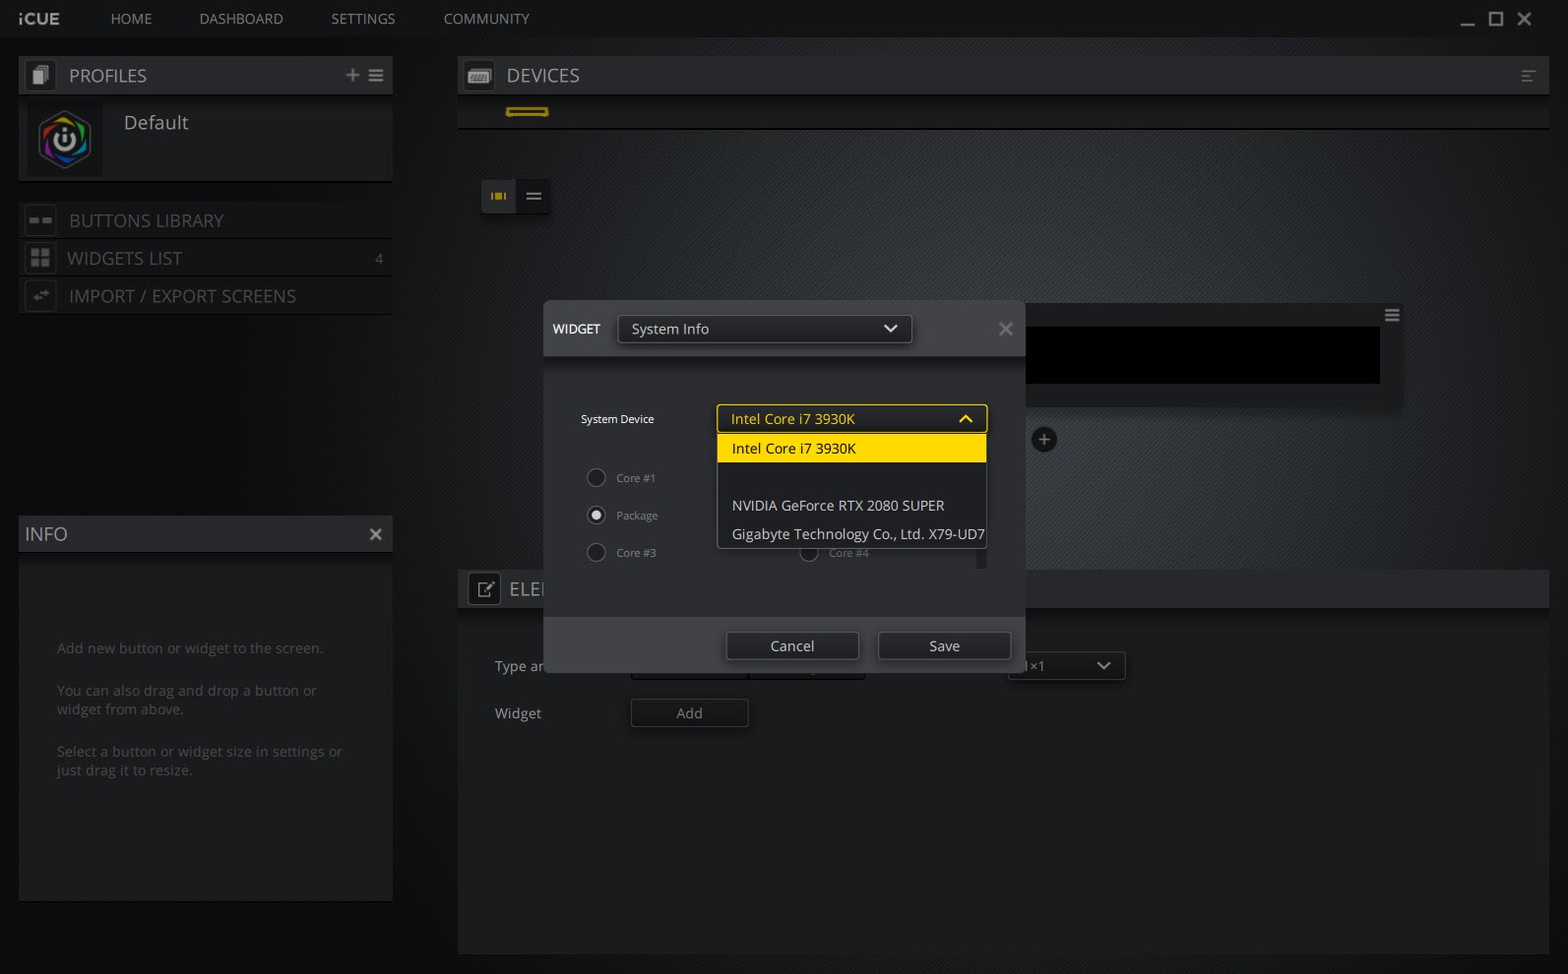Click the Import/Export arrows icon
This screenshot has height=974, width=1568.
click(x=40, y=295)
